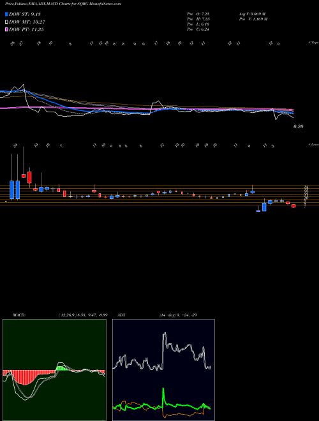Click the blue DOW ST color swatch
319x421 pixels.
(7, 14)
